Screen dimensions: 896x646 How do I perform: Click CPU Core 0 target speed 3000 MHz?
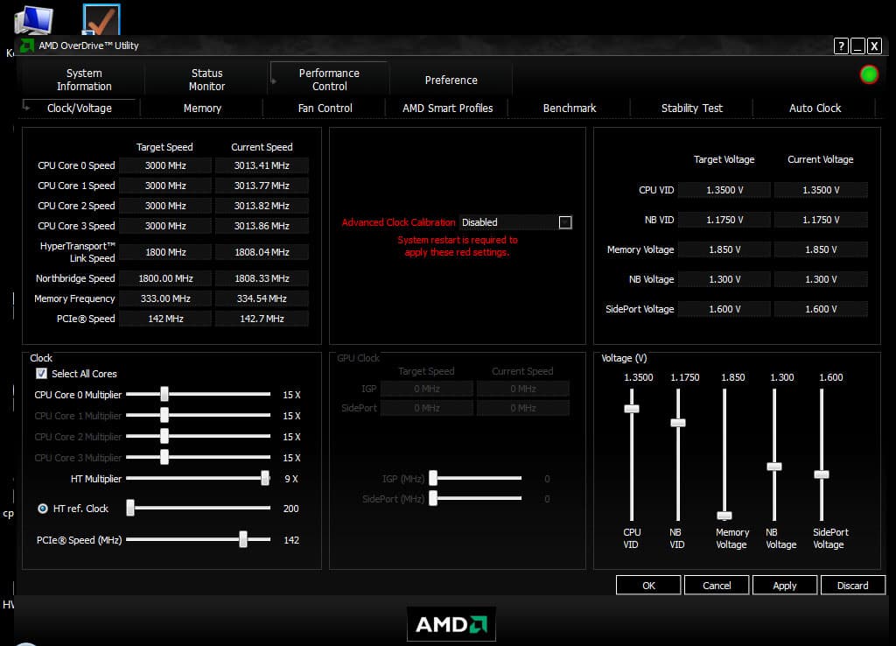(165, 165)
